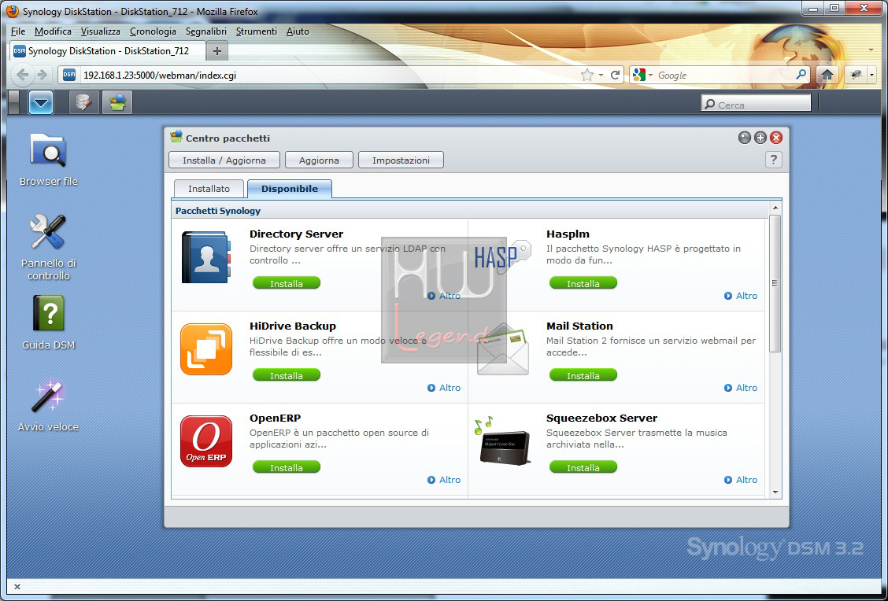Open the Cronologia menu

click(153, 31)
